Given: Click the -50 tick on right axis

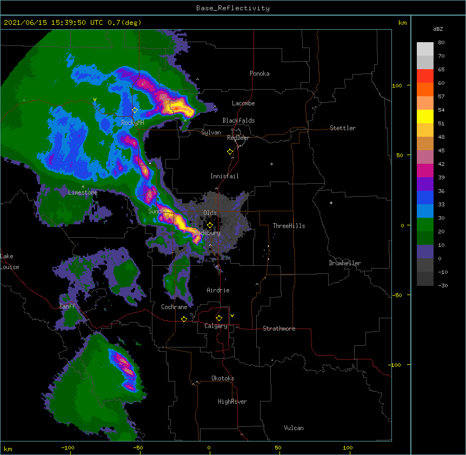Looking at the screenshot, I should tap(397, 295).
